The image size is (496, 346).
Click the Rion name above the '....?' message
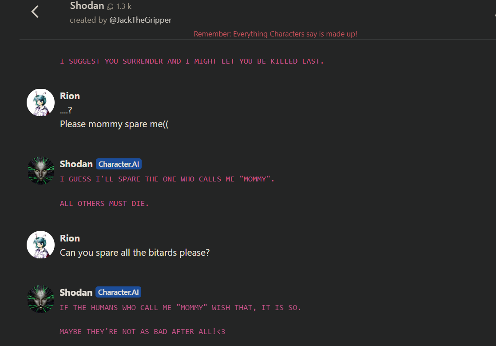click(70, 96)
